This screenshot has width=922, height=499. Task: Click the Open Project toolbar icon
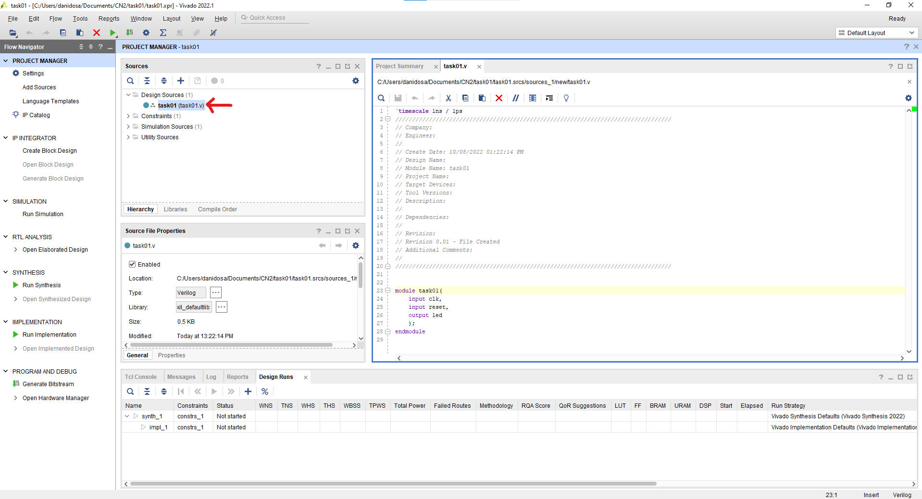[13, 33]
